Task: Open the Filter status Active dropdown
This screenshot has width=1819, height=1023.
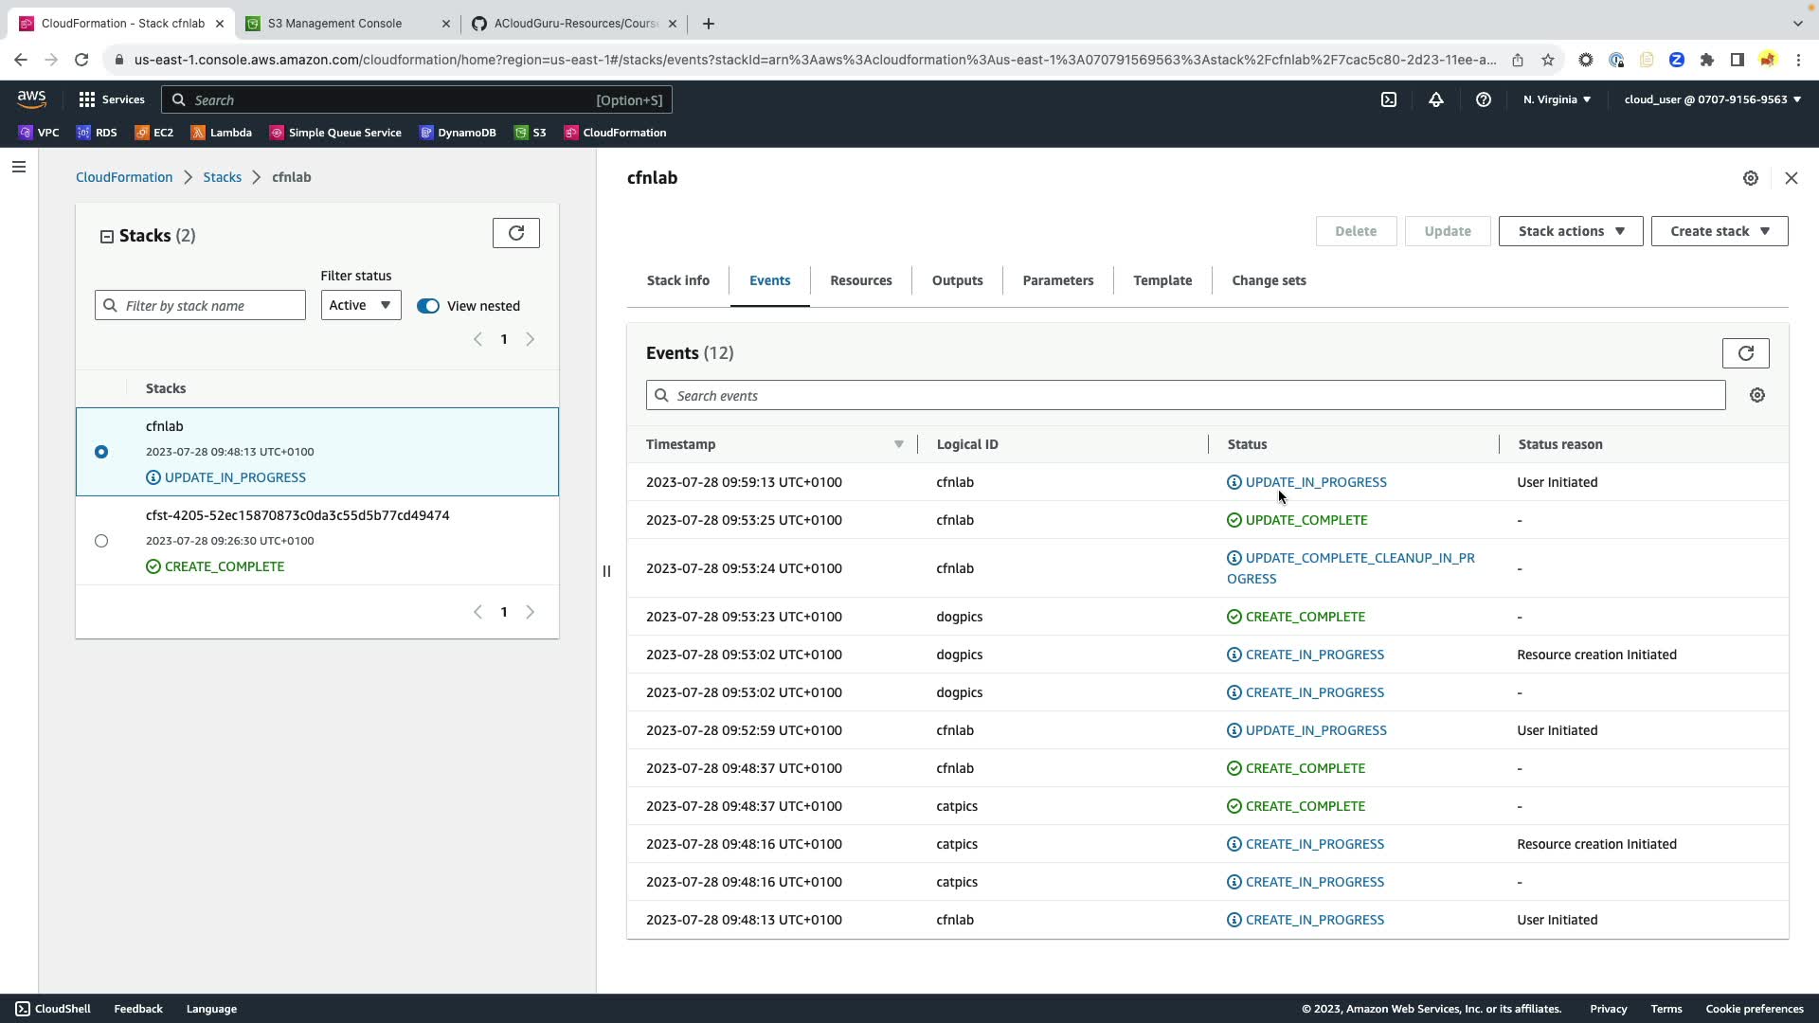Action: click(360, 305)
